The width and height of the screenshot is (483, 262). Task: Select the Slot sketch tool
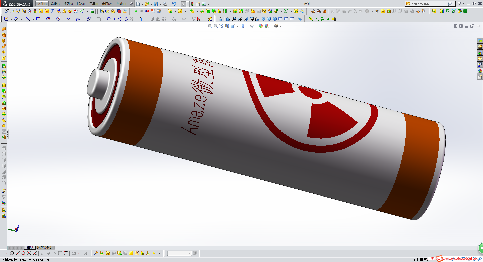coord(48,19)
